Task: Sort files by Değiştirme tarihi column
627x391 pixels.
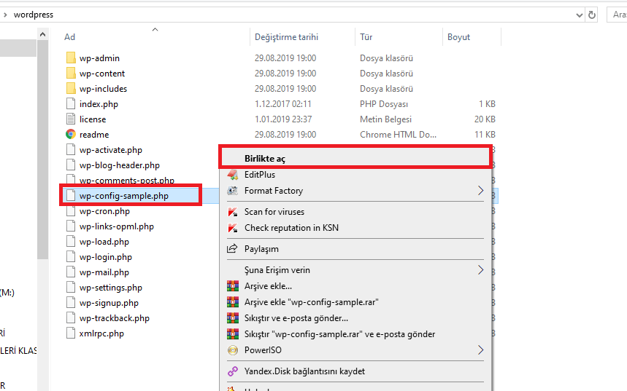Action: pos(286,37)
